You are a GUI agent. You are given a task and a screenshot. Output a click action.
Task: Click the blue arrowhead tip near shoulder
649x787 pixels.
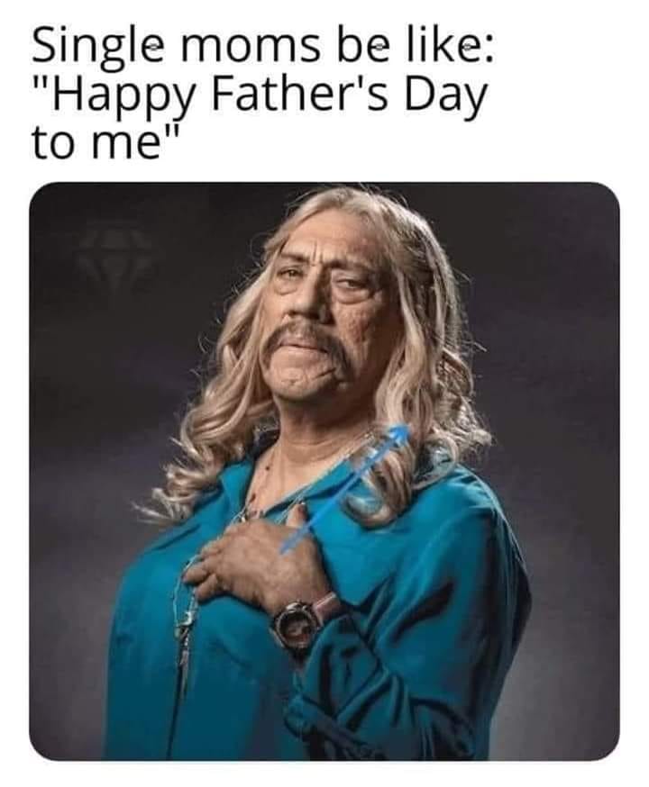click(x=399, y=432)
